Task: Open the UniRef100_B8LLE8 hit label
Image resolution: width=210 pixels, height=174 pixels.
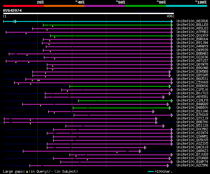Action: pos(192,25)
